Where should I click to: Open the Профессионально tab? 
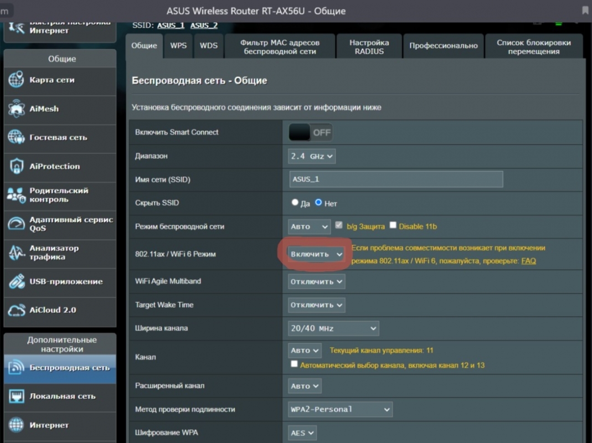pos(443,46)
